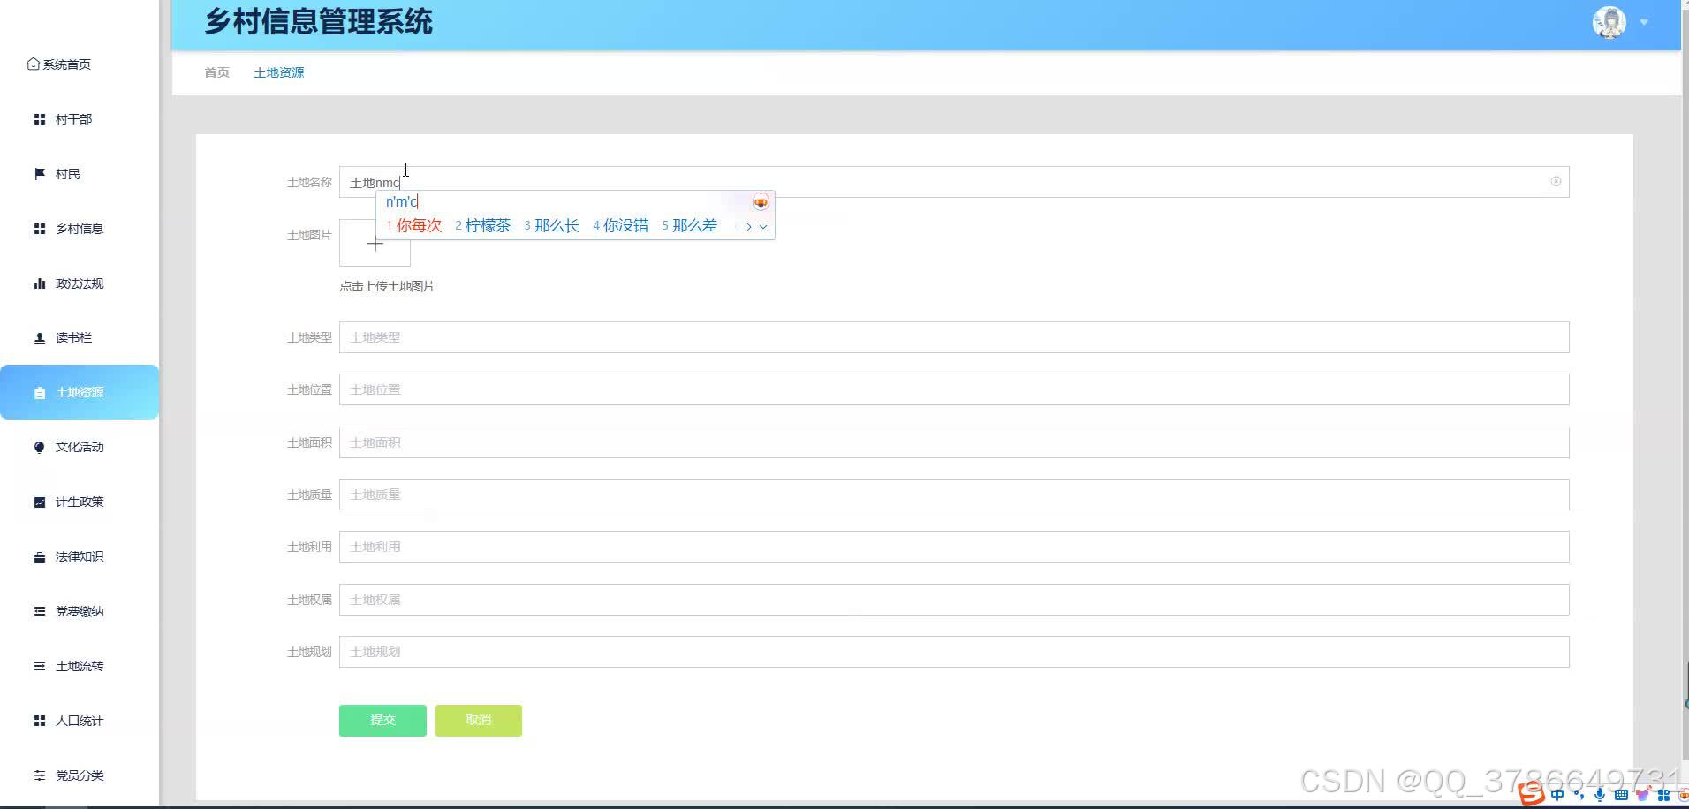Open the 乡村信息 menu item
Image resolution: width=1689 pixels, height=809 pixels.
(x=80, y=229)
